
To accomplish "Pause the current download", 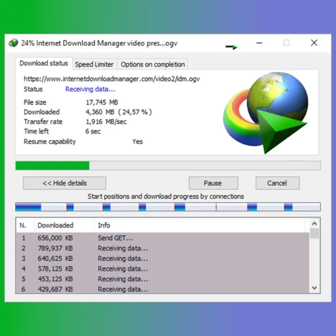I will (213, 183).
